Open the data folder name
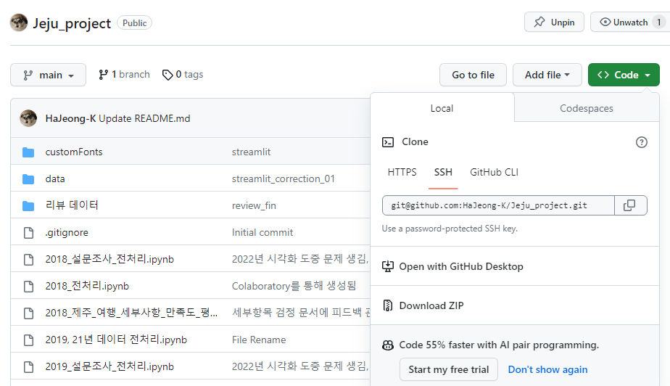 [x=55, y=179]
